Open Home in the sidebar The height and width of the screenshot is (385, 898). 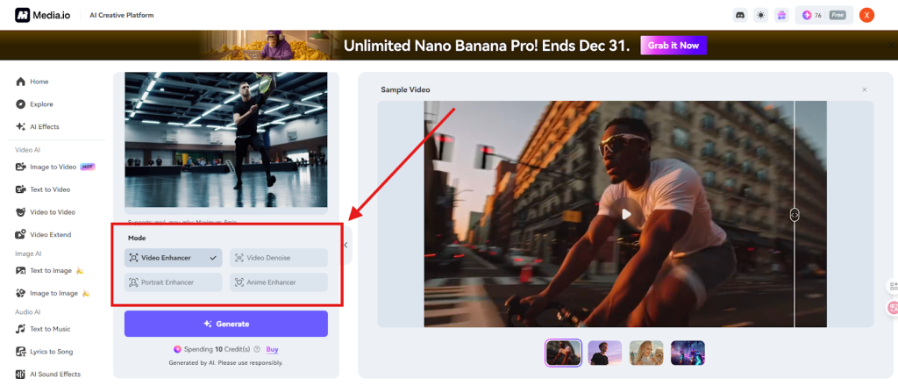39,82
